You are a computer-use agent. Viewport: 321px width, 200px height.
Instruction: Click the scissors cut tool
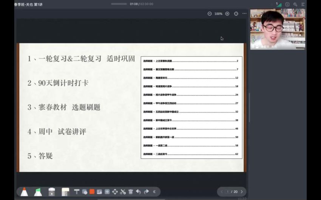tap(123, 192)
